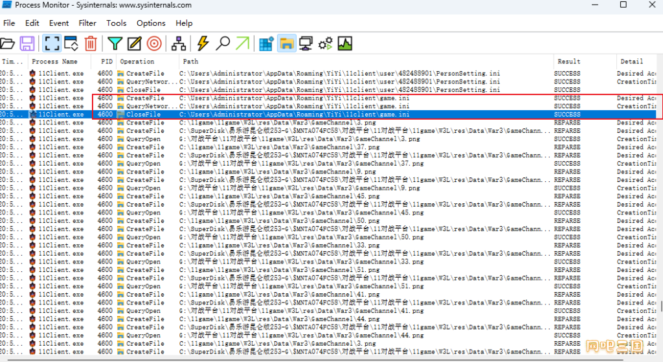The width and height of the screenshot is (663, 362).
Task: Select the CloseFile row for PersonSetting.ini
Action: tap(328, 89)
